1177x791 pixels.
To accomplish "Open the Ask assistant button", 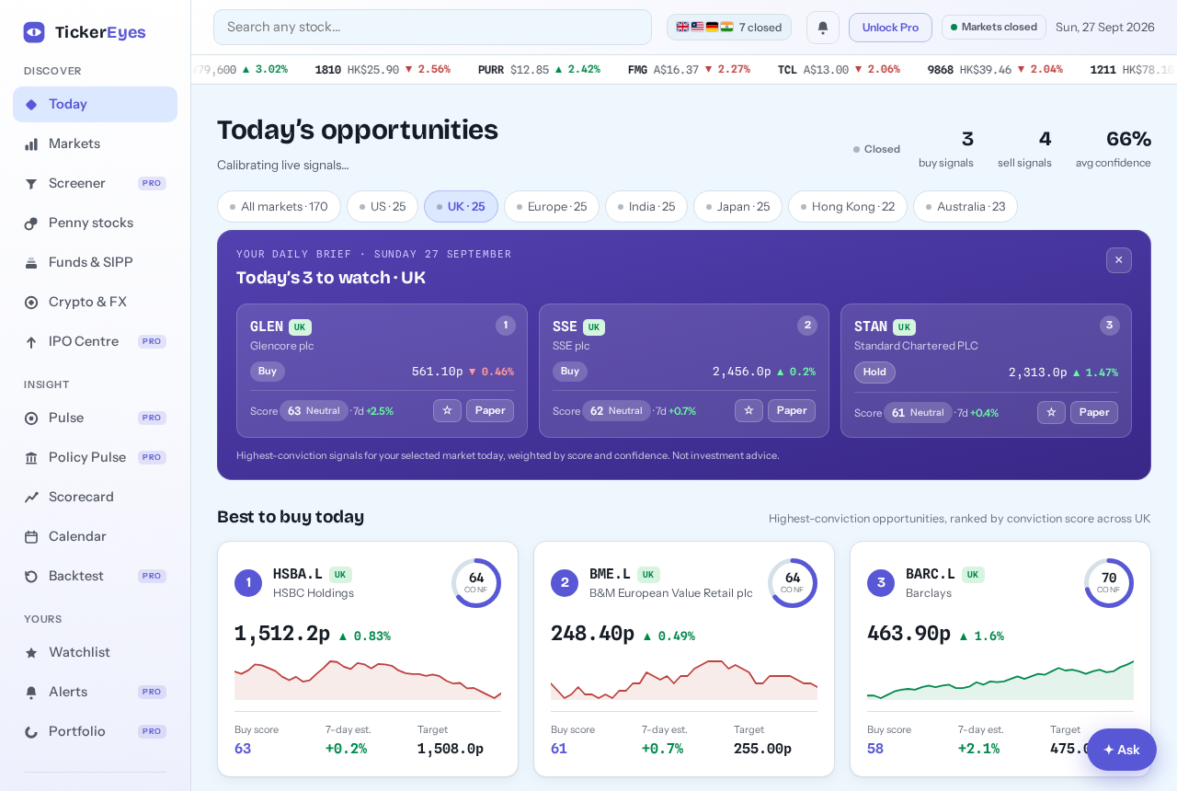I will (1122, 750).
